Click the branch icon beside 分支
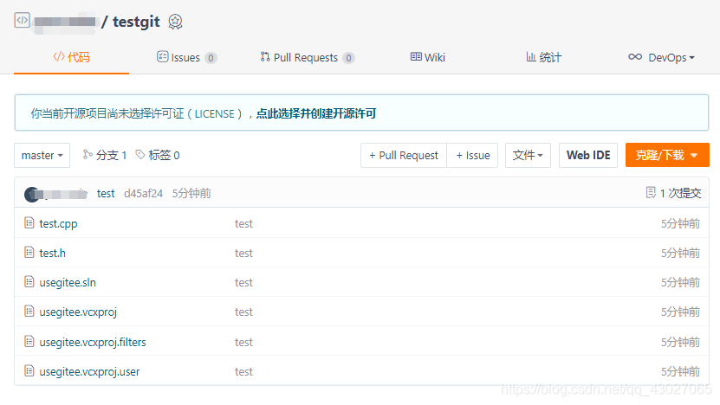Screen dimensions: 720x405 pyautogui.click(x=88, y=155)
